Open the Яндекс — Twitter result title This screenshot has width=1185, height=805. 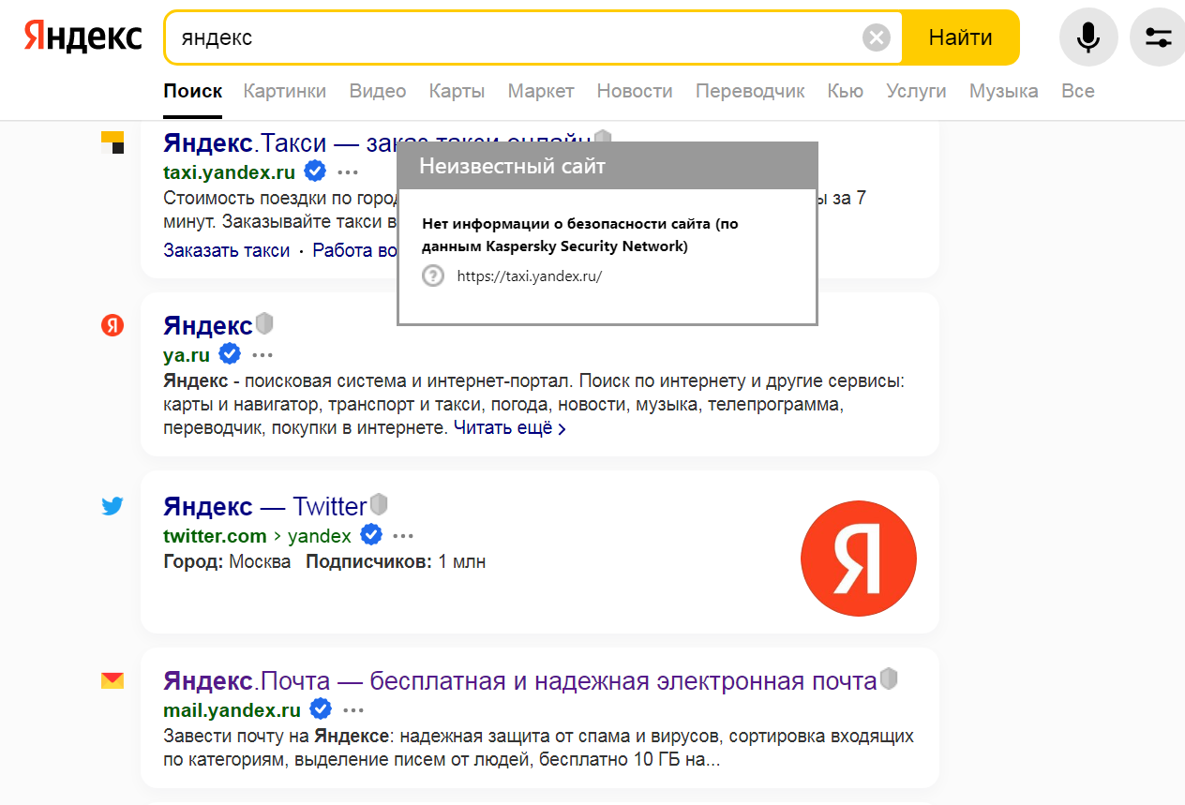265,507
